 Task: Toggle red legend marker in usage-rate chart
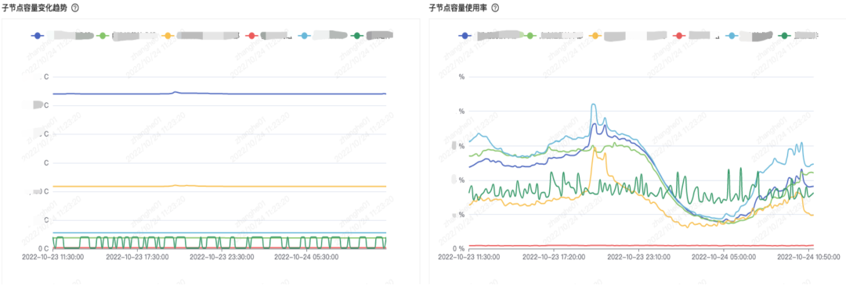click(x=679, y=35)
